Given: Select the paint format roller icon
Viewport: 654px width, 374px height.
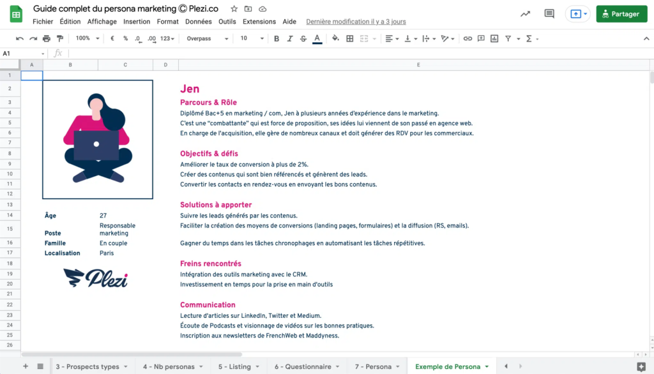Looking at the screenshot, I should point(60,38).
